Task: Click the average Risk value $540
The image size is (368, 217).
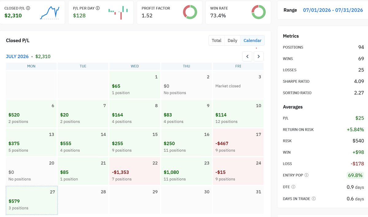Action: pos(358,141)
